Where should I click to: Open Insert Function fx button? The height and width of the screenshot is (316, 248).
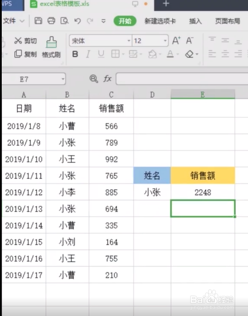pos(108,79)
